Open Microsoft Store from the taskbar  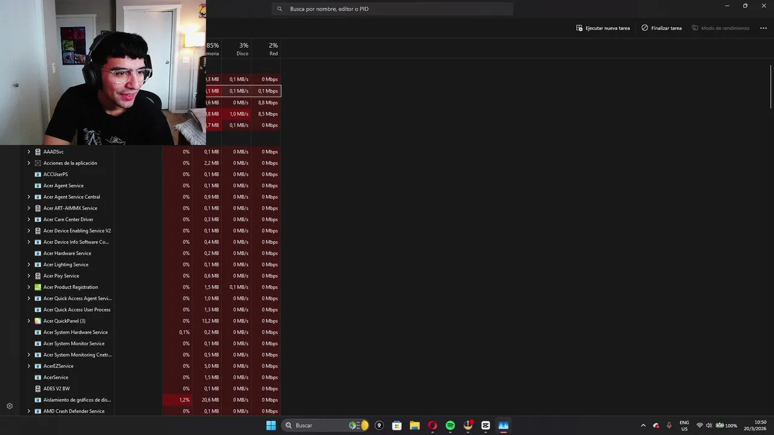397,425
